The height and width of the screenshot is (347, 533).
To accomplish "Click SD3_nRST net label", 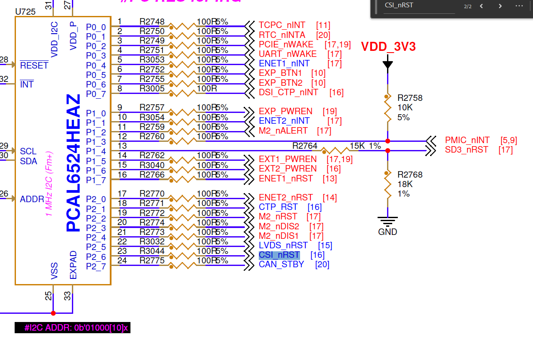I will [467, 150].
